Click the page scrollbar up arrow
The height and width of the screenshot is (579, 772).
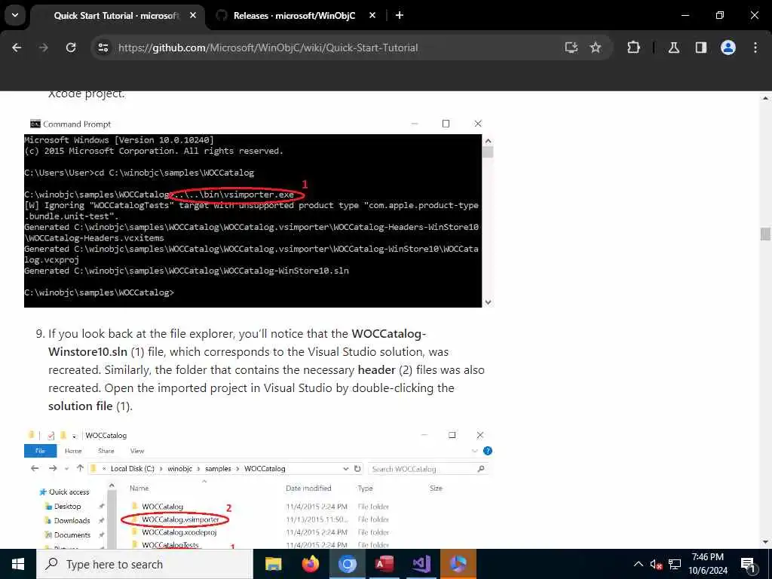point(765,98)
